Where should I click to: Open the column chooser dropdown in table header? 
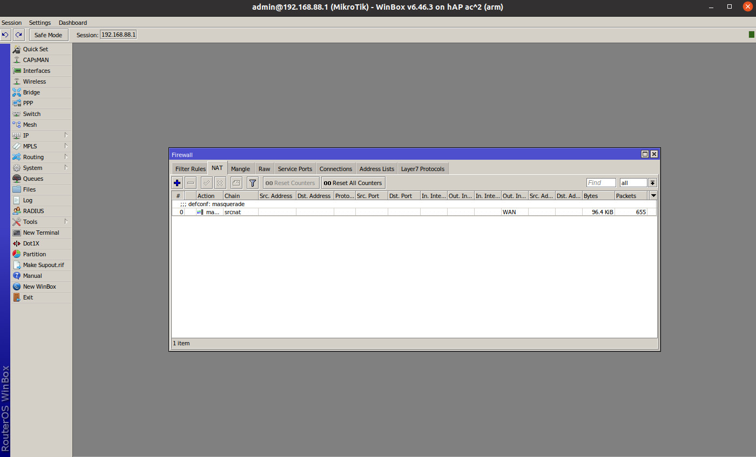653,196
